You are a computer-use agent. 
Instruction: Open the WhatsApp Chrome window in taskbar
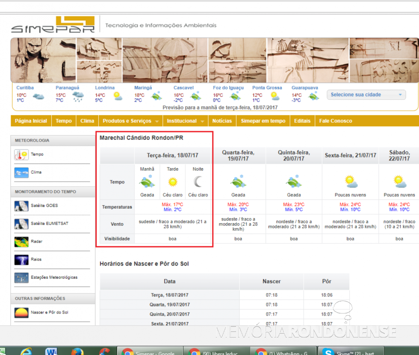(x=283, y=351)
